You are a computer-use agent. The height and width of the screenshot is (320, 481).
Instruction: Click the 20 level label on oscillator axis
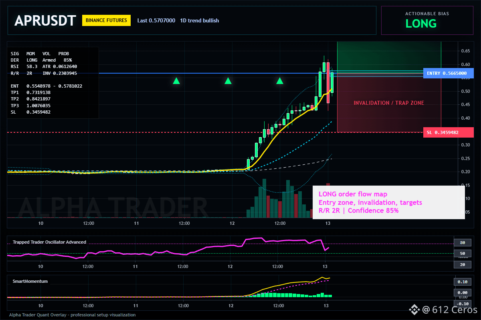pos(462,265)
